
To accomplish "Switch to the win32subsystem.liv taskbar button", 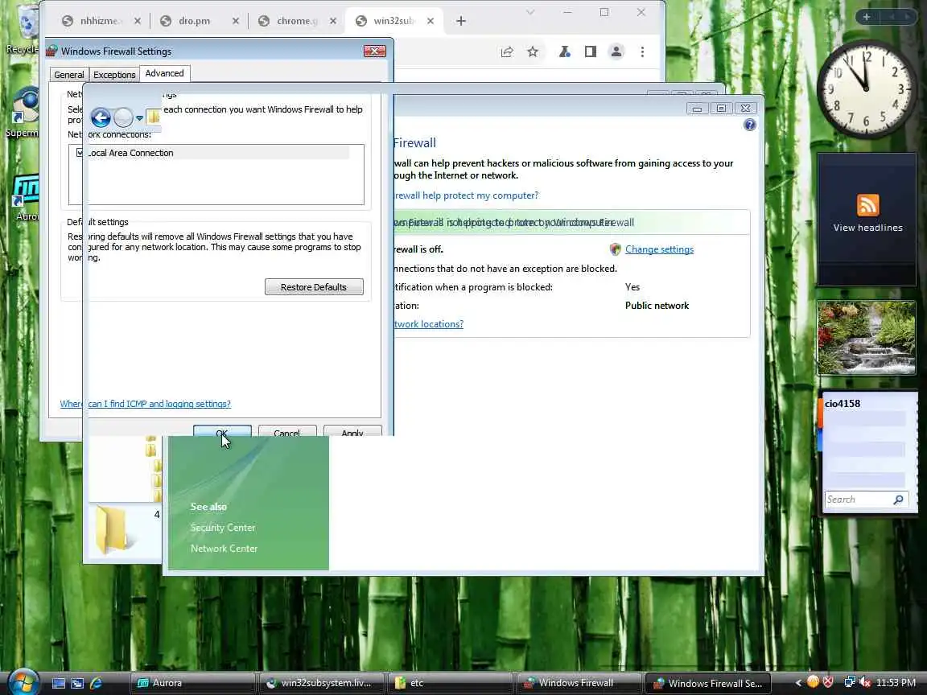I will pos(321,683).
